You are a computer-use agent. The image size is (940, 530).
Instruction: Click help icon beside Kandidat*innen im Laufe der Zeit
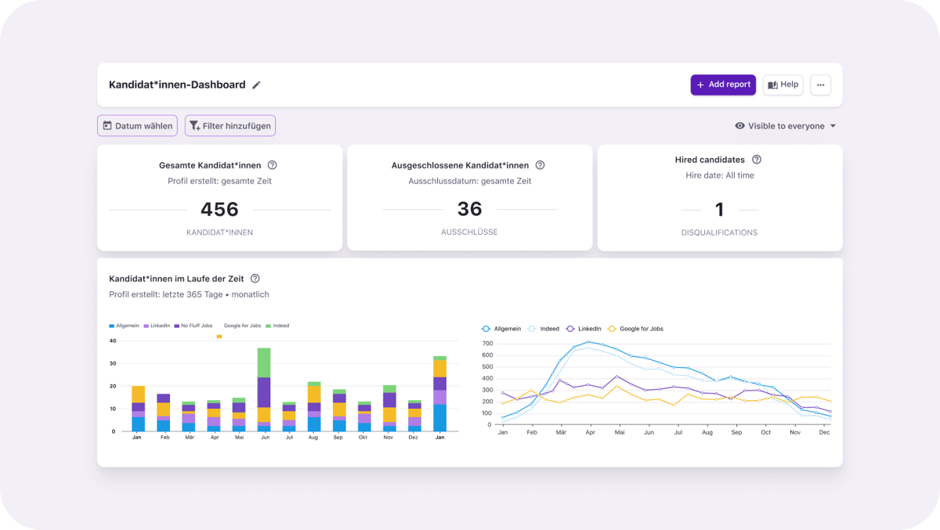tap(255, 279)
